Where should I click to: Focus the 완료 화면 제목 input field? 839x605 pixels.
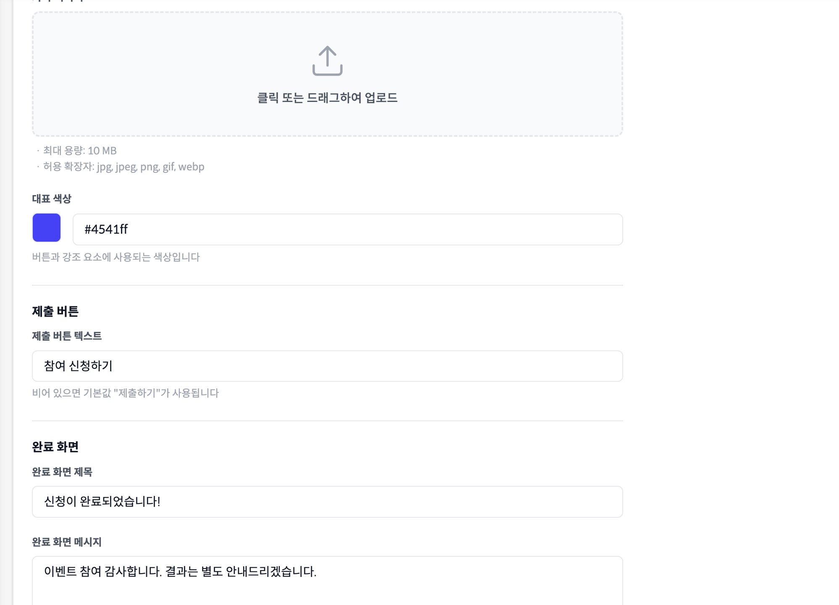coord(327,502)
